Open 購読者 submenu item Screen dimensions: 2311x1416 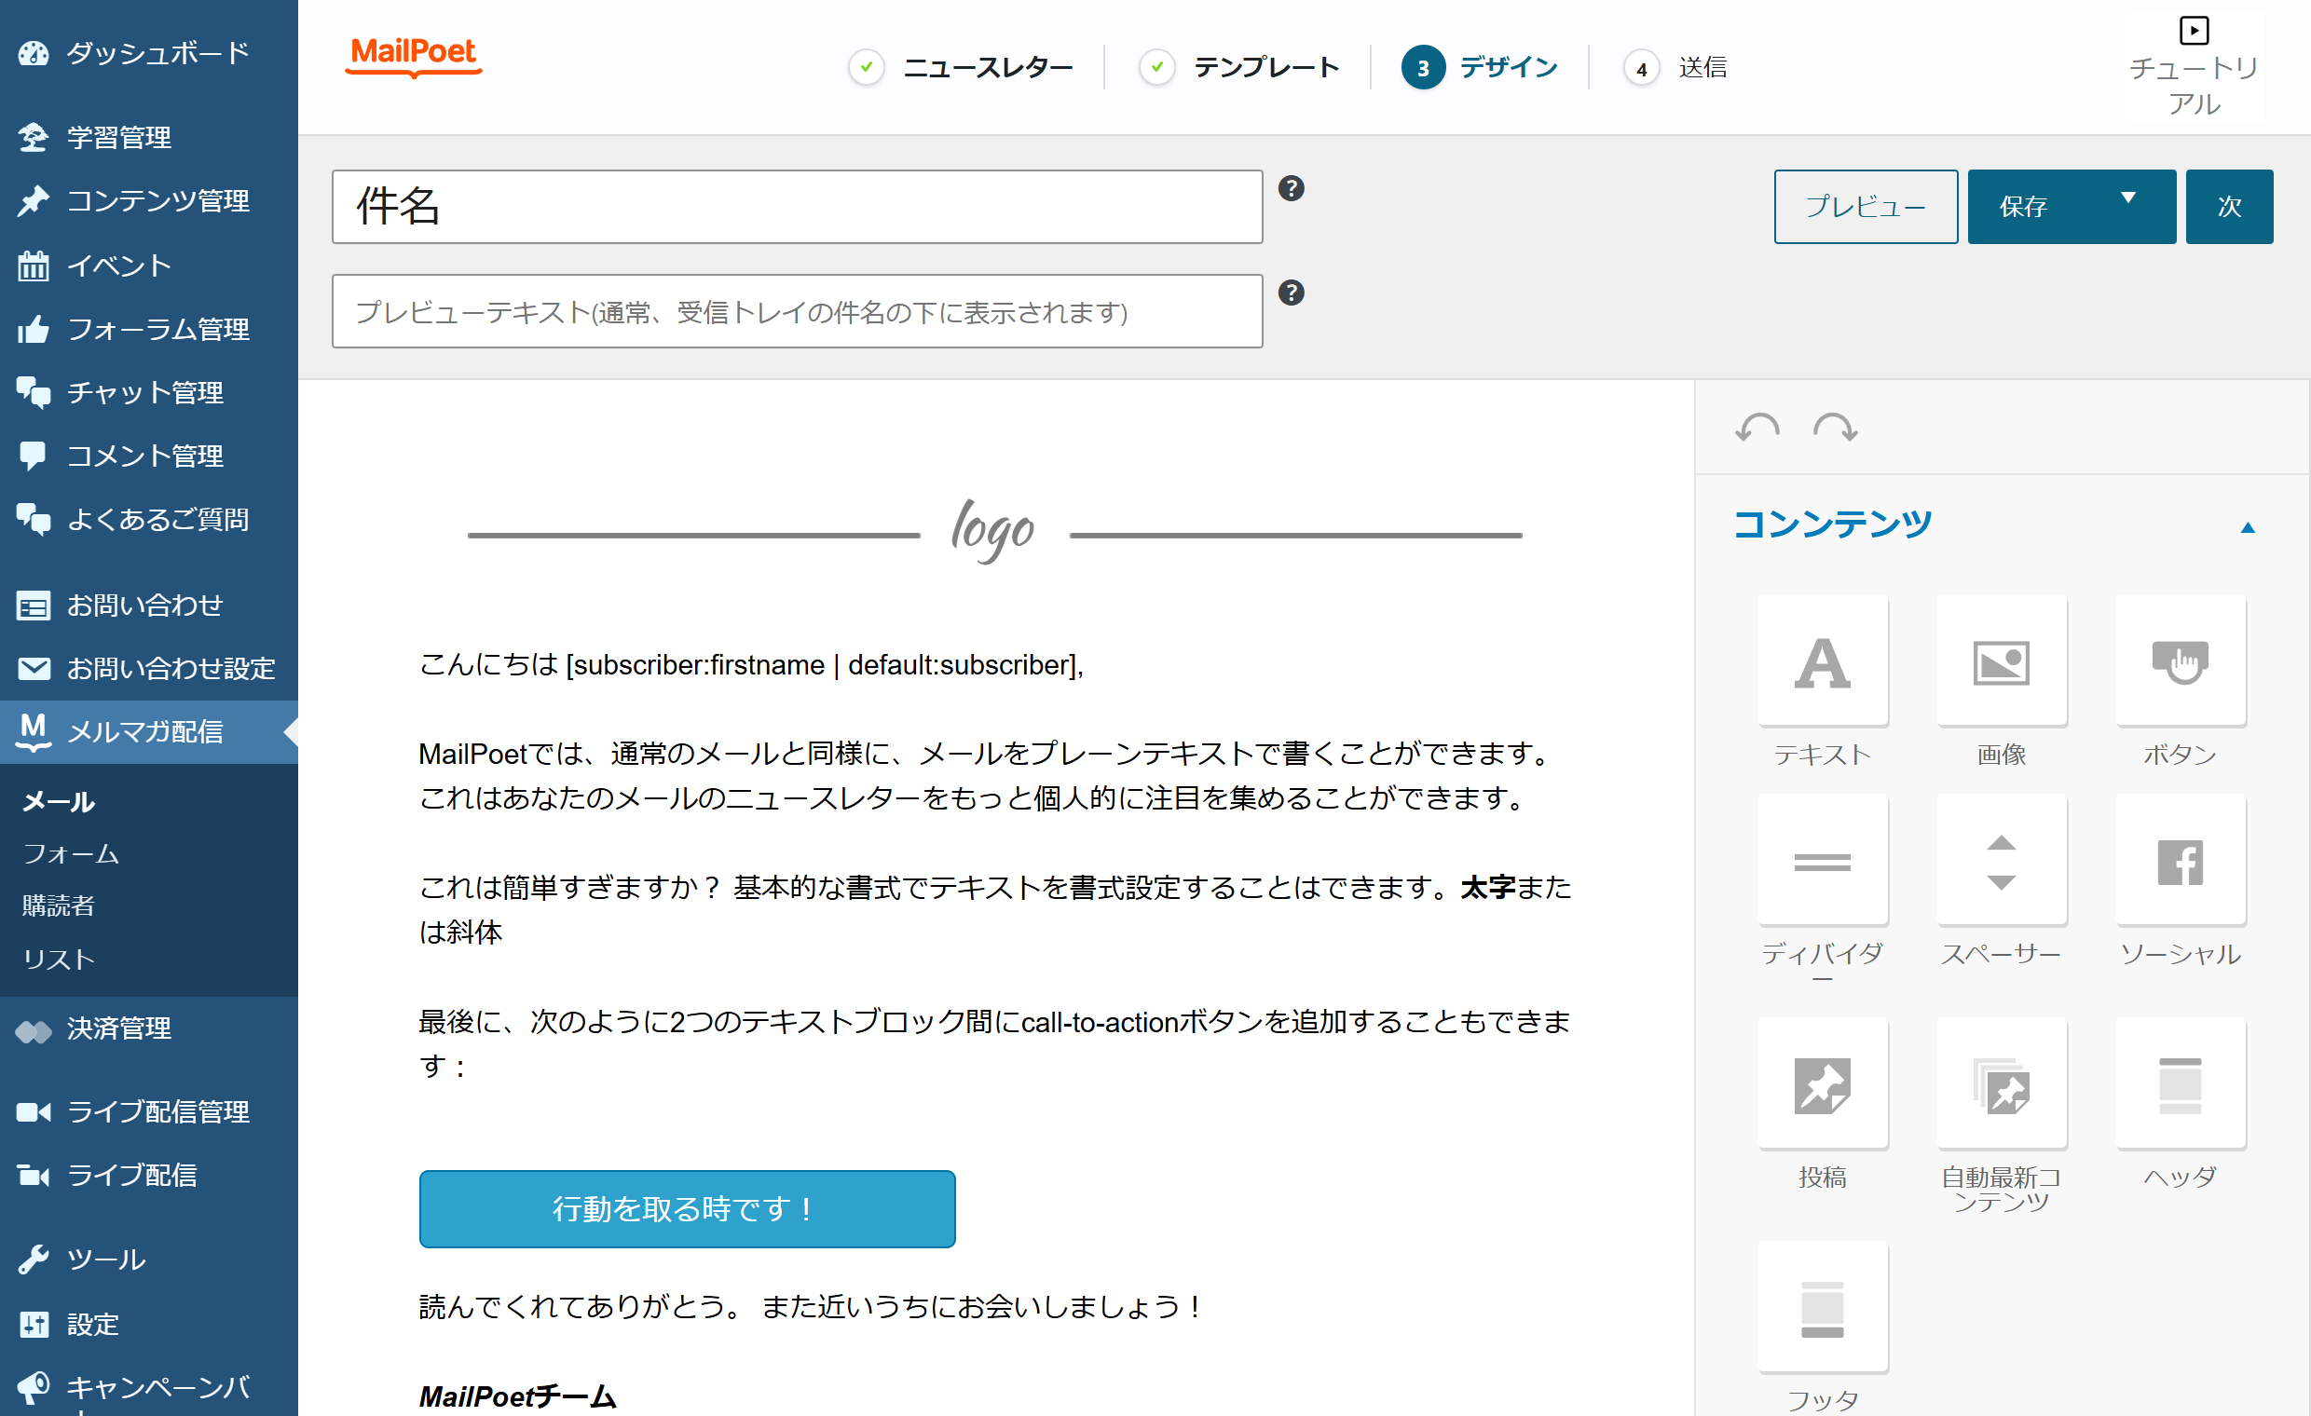[x=58, y=905]
